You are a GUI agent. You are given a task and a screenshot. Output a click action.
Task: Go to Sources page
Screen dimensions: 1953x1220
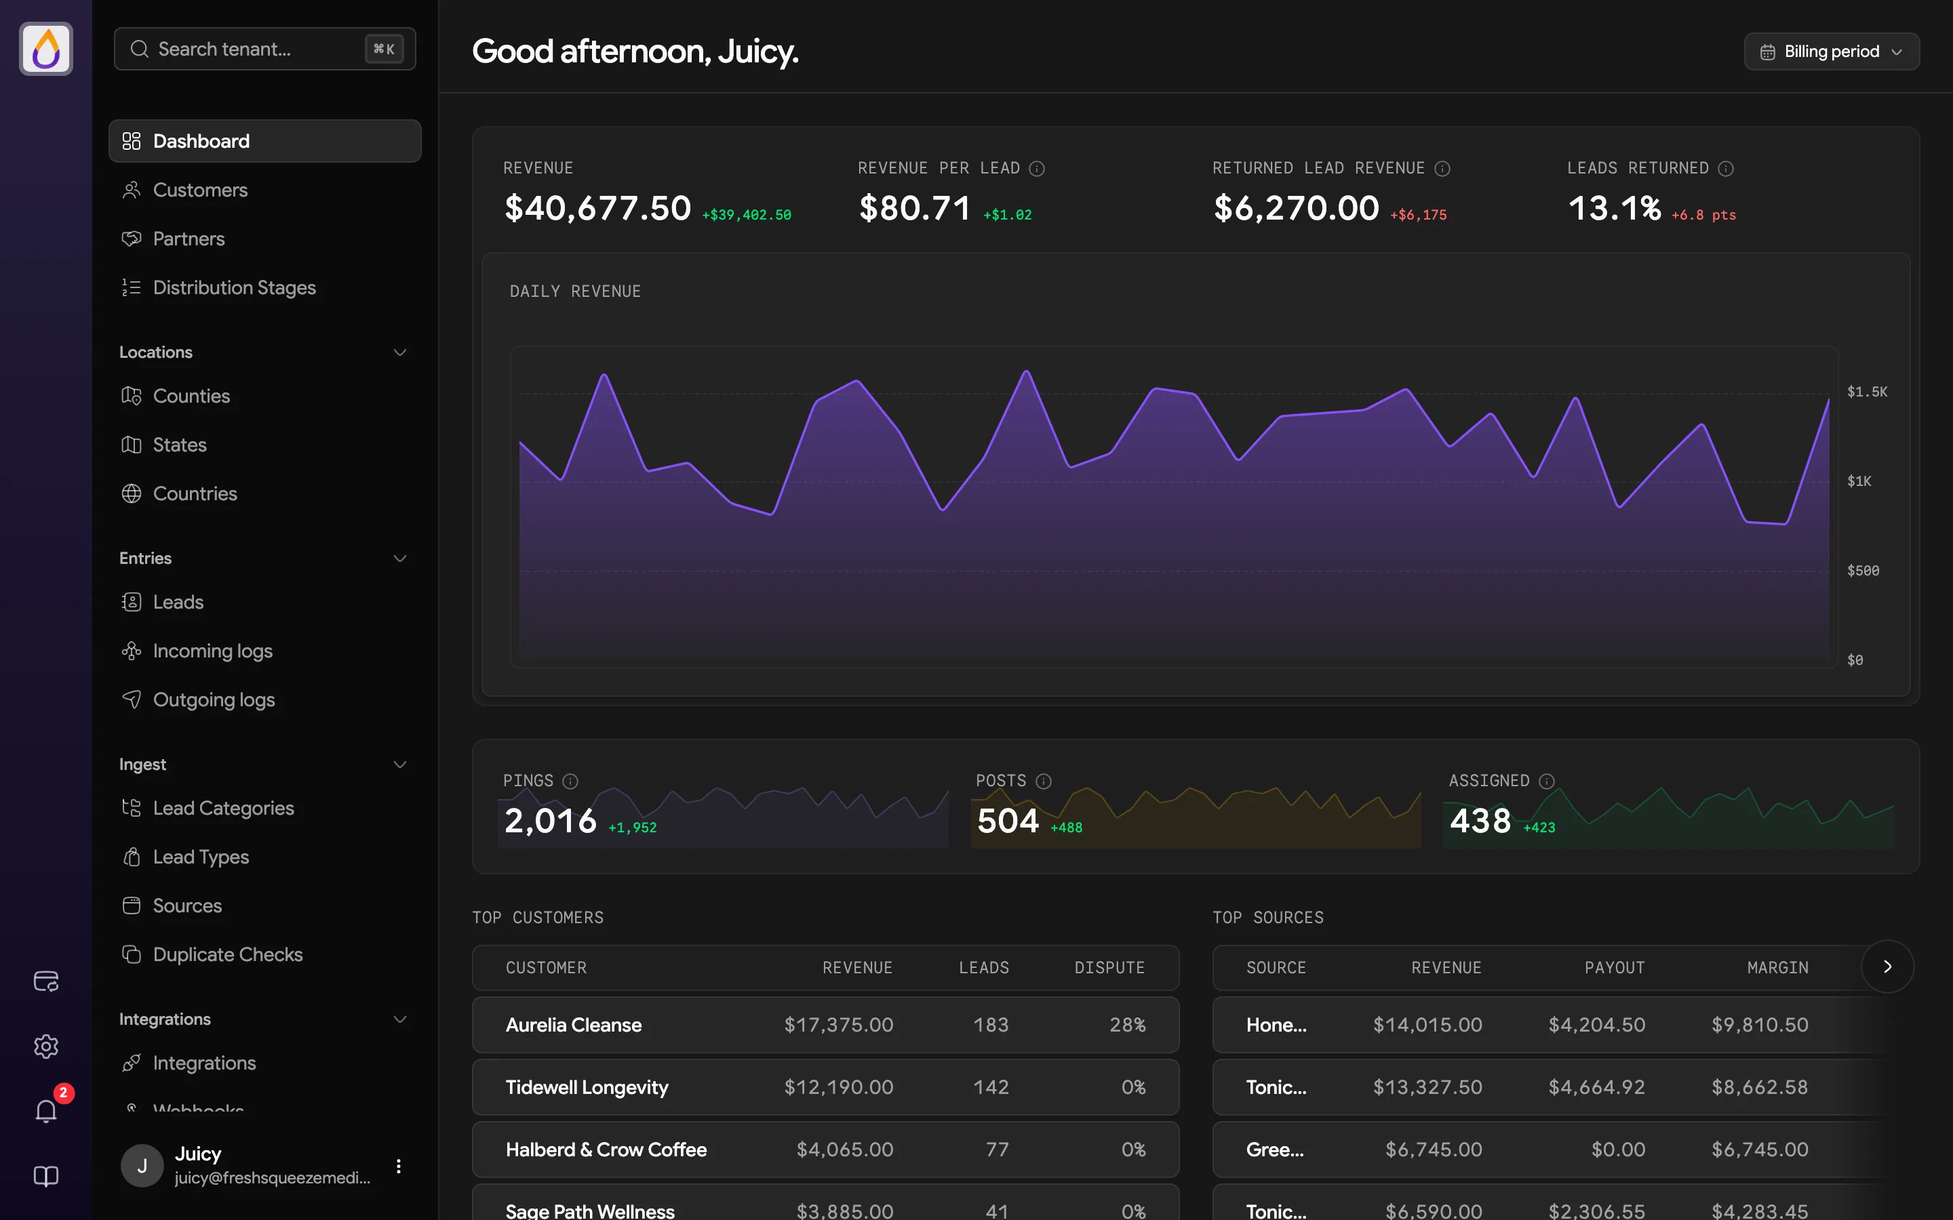point(264,906)
